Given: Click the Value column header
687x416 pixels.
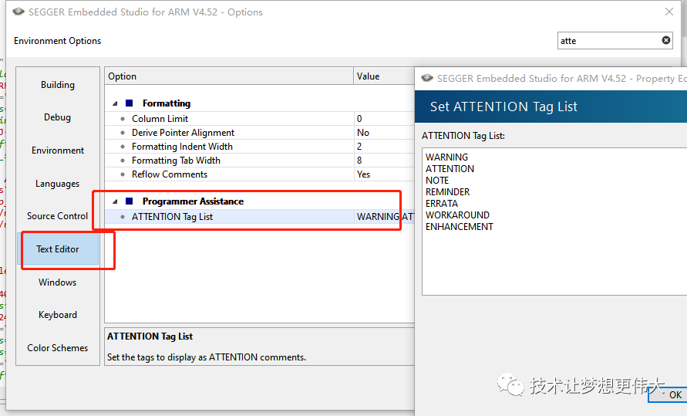Looking at the screenshot, I should point(384,76).
